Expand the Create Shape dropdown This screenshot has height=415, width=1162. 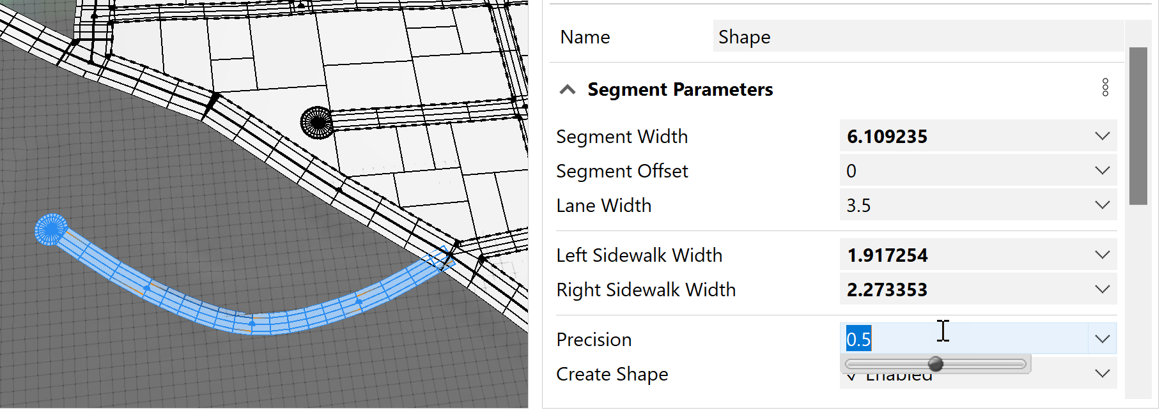[x=1101, y=373]
